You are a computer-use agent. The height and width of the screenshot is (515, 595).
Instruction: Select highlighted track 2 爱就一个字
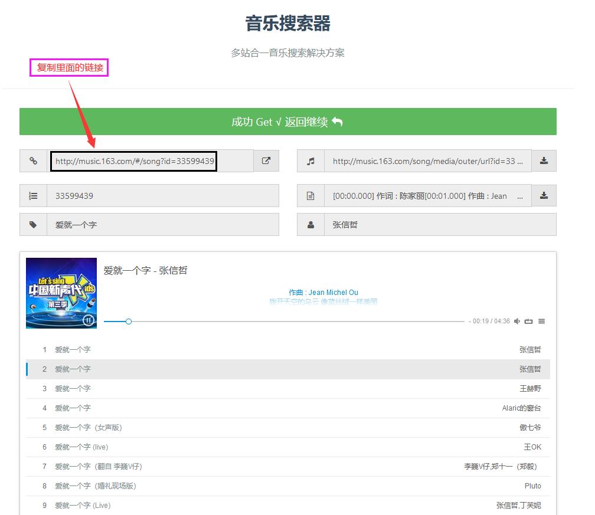point(287,369)
